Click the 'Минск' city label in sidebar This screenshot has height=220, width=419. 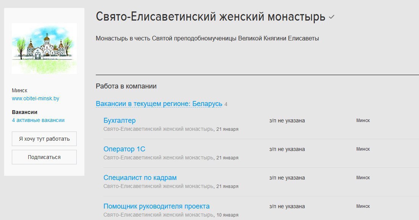[x=19, y=90]
